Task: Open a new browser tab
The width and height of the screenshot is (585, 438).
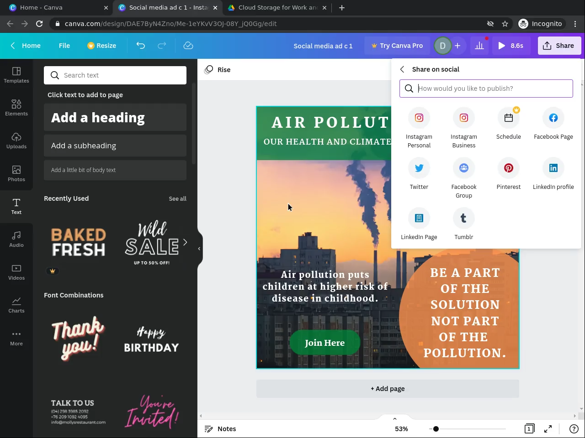Action: pyautogui.click(x=342, y=8)
